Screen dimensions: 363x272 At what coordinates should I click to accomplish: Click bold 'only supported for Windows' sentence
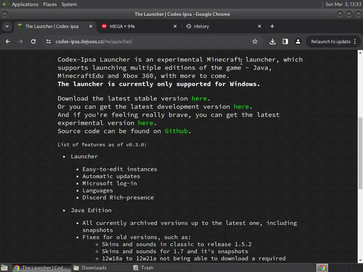point(159,84)
